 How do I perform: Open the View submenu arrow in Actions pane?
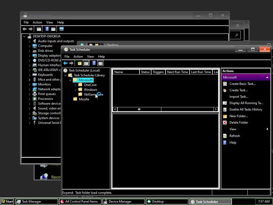click(267, 129)
